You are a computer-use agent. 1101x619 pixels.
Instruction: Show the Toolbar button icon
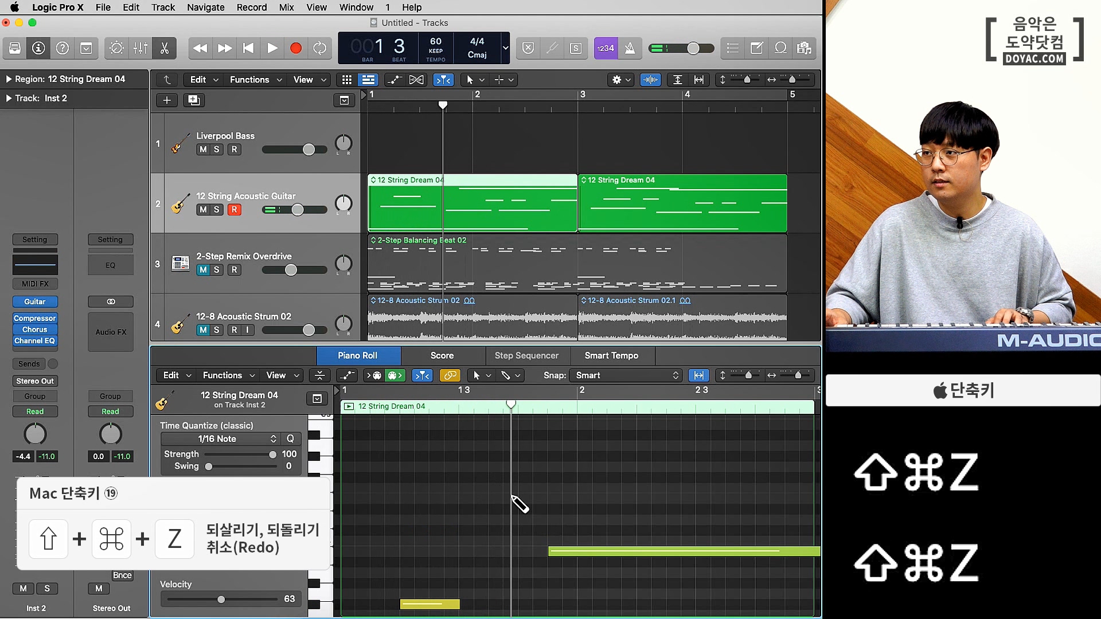click(86, 48)
